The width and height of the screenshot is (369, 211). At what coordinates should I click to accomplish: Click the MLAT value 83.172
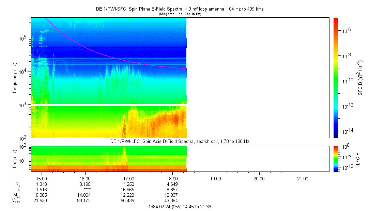pyautogui.click(x=85, y=200)
